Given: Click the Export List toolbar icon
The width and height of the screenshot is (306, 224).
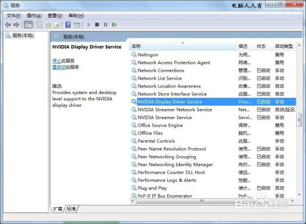Looking at the screenshot, I should pyautogui.click(x=57, y=24).
